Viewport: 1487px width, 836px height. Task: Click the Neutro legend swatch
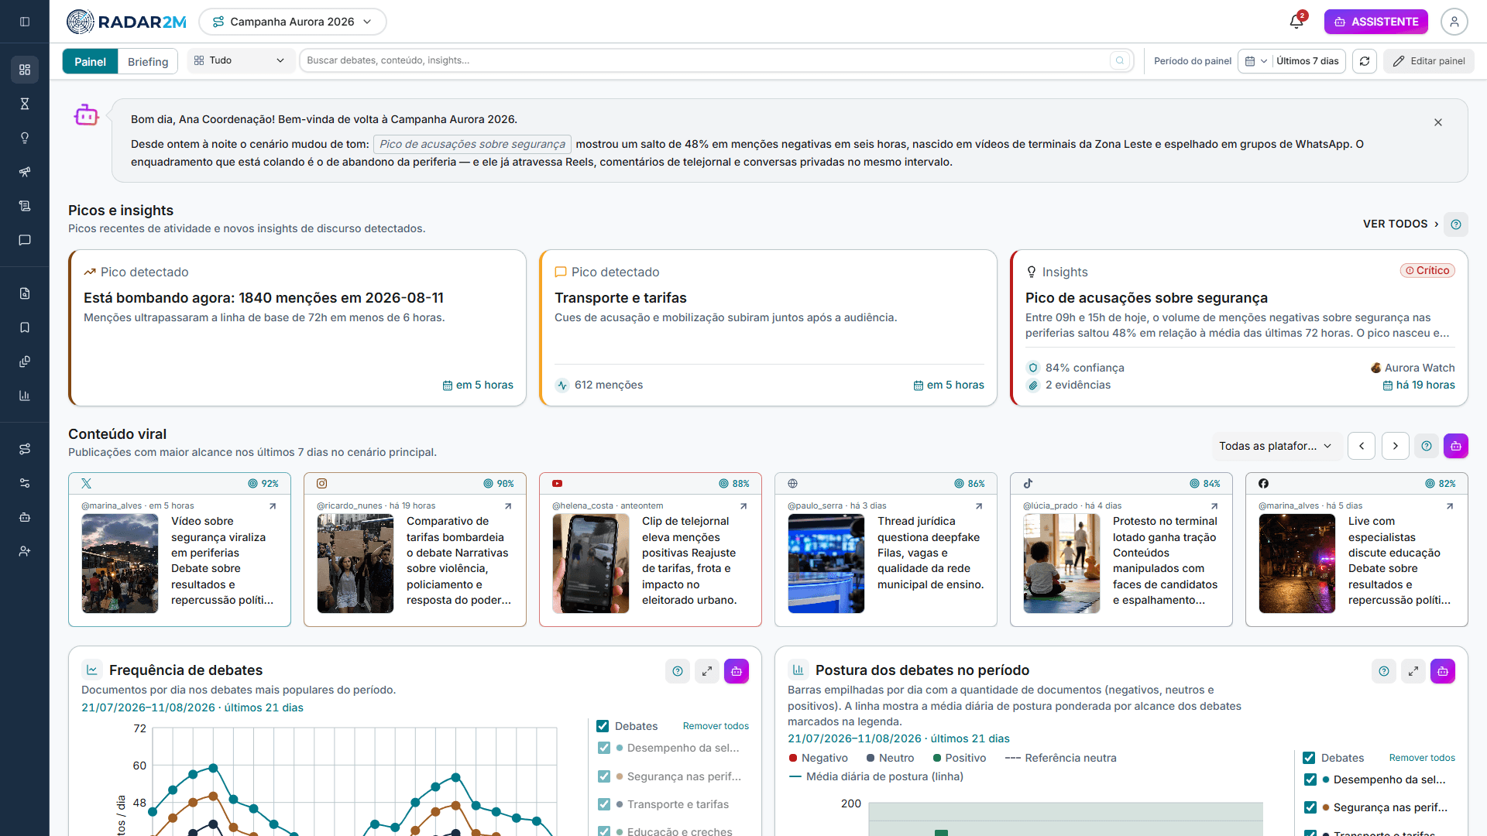point(871,758)
